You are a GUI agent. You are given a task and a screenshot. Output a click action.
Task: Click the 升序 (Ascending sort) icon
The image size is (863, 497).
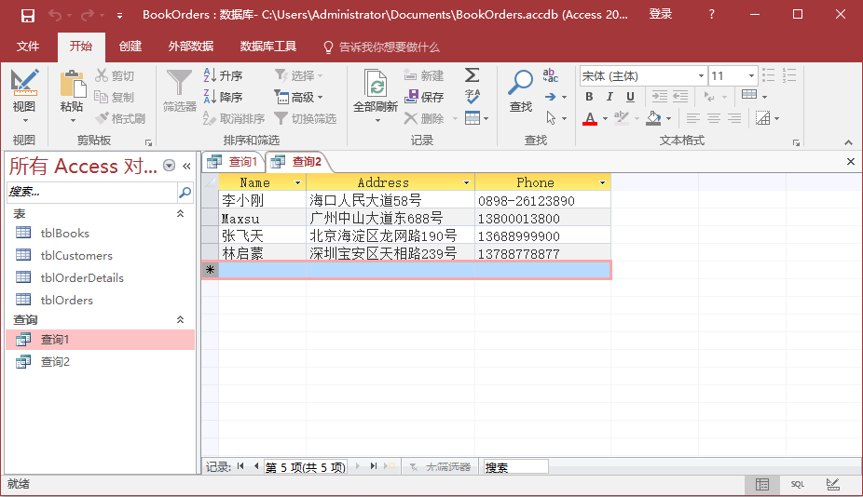[x=211, y=75]
